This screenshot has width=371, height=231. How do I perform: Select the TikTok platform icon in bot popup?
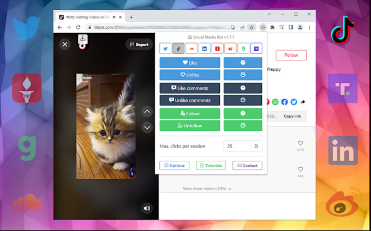[178, 48]
